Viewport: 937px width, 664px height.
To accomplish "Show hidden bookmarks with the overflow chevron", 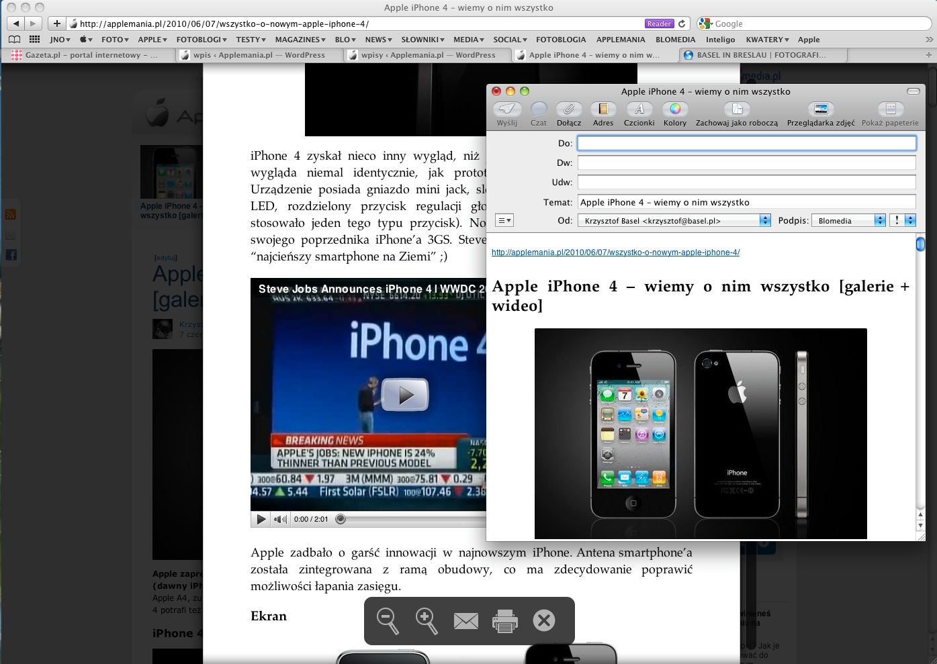I will pos(930,40).
